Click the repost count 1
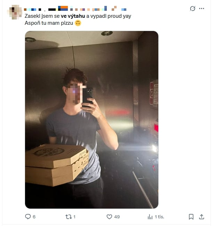 (74, 217)
